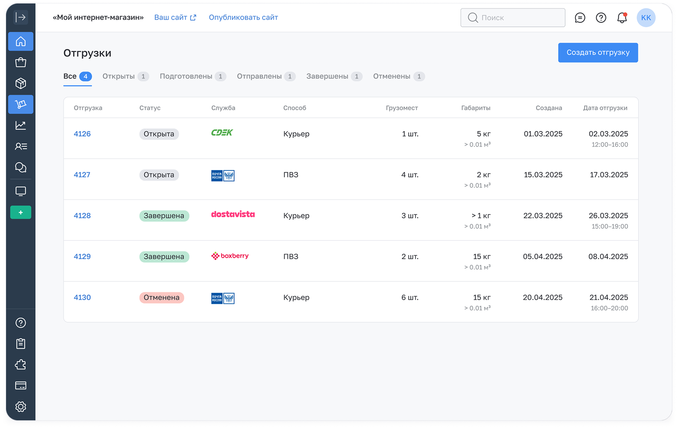
Task: Click the notification bell icon
Action: pos(622,18)
